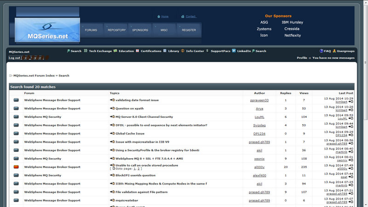
Task: Open 'You have no new messages' link
Action: [x=333, y=58]
